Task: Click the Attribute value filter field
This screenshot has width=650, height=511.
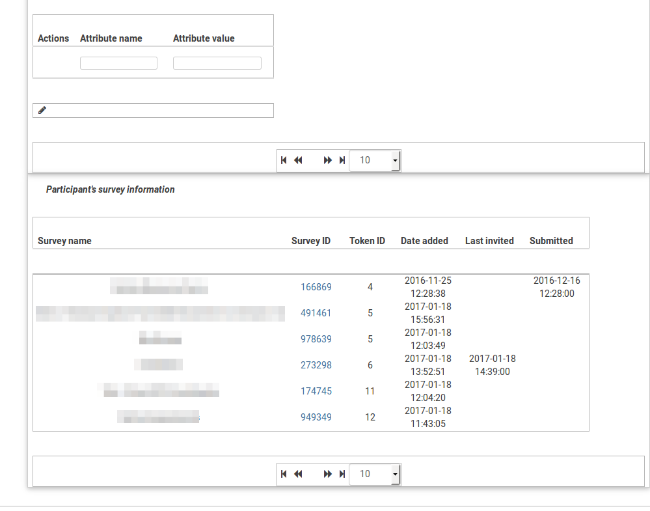Action: (x=217, y=63)
